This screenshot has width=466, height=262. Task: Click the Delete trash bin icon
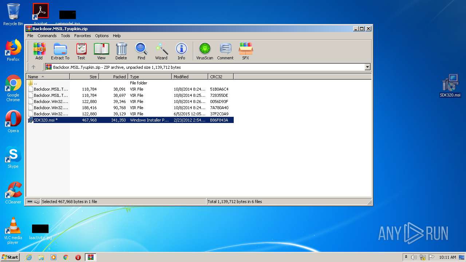pos(121,51)
